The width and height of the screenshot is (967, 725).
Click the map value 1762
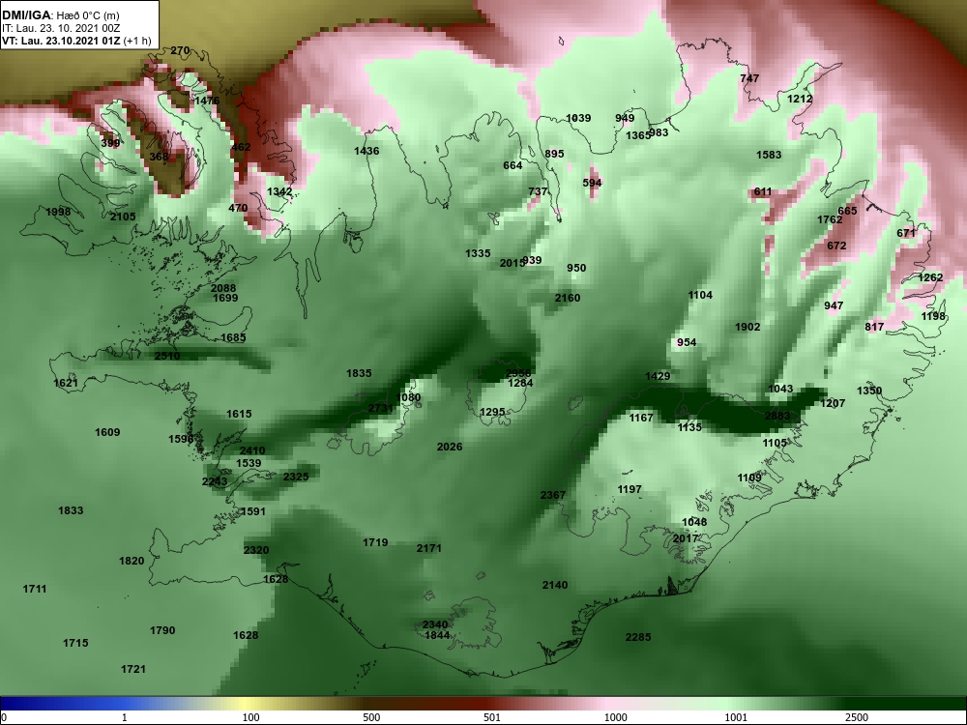tap(830, 219)
